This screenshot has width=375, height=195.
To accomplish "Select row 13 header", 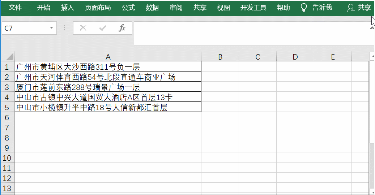I will [x=7, y=188].
